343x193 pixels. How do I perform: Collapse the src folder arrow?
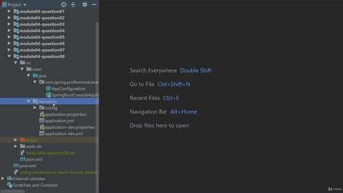click(x=16, y=63)
